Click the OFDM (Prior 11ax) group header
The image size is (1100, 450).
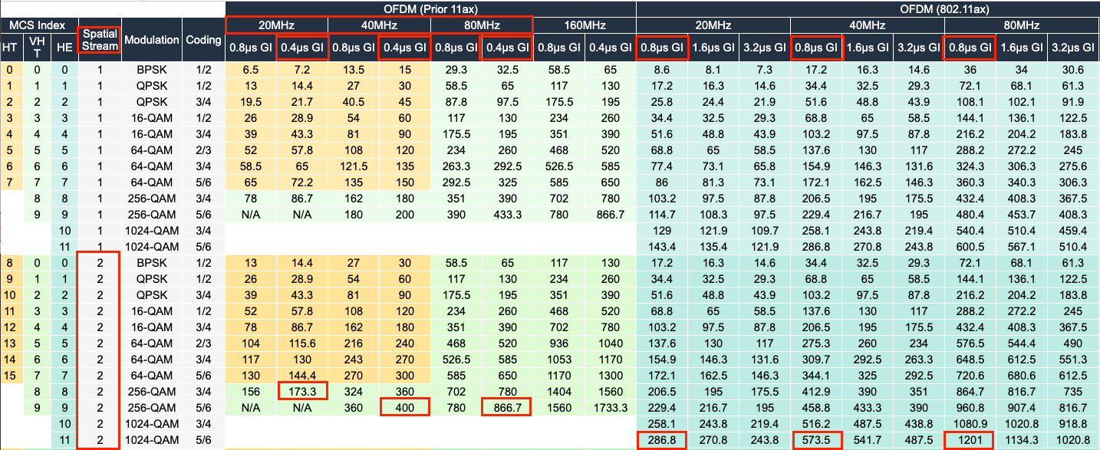coord(430,8)
